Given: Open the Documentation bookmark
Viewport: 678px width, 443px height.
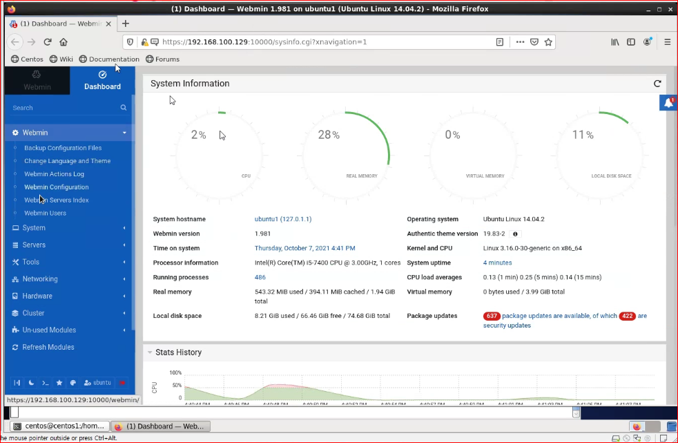Looking at the screenshot, I should point(109,59).
